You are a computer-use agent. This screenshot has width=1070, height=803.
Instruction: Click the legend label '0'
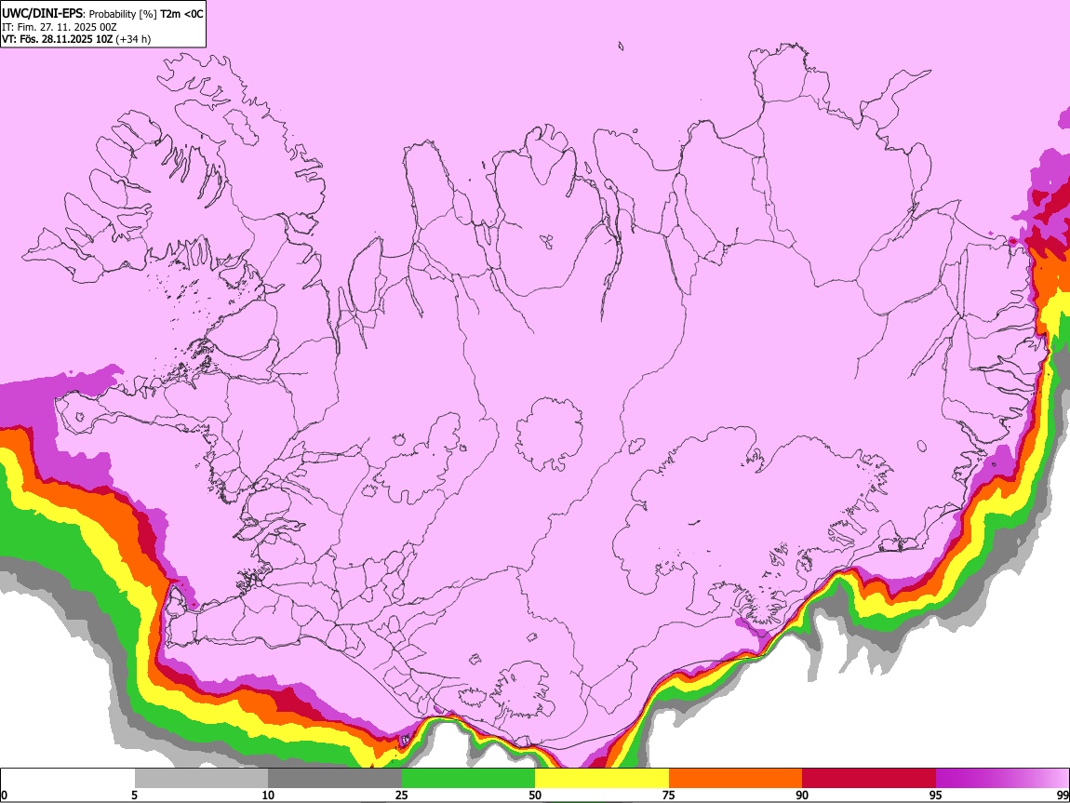4,795
